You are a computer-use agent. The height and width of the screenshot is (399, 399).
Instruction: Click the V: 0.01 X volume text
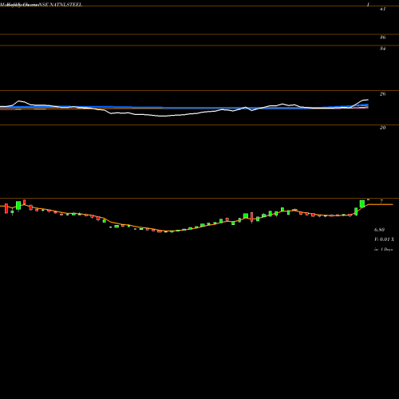coord(384,239)
